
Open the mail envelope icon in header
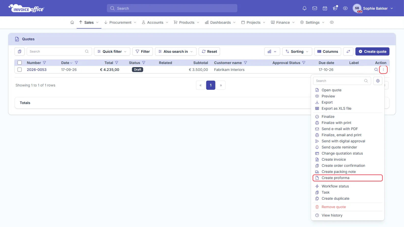(x=315, y=8)
